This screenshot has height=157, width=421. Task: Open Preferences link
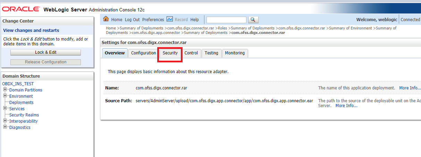(x=153, y=20)
